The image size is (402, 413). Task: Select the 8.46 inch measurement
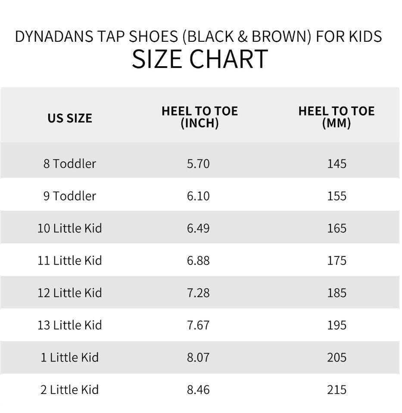tap(198, 390)
